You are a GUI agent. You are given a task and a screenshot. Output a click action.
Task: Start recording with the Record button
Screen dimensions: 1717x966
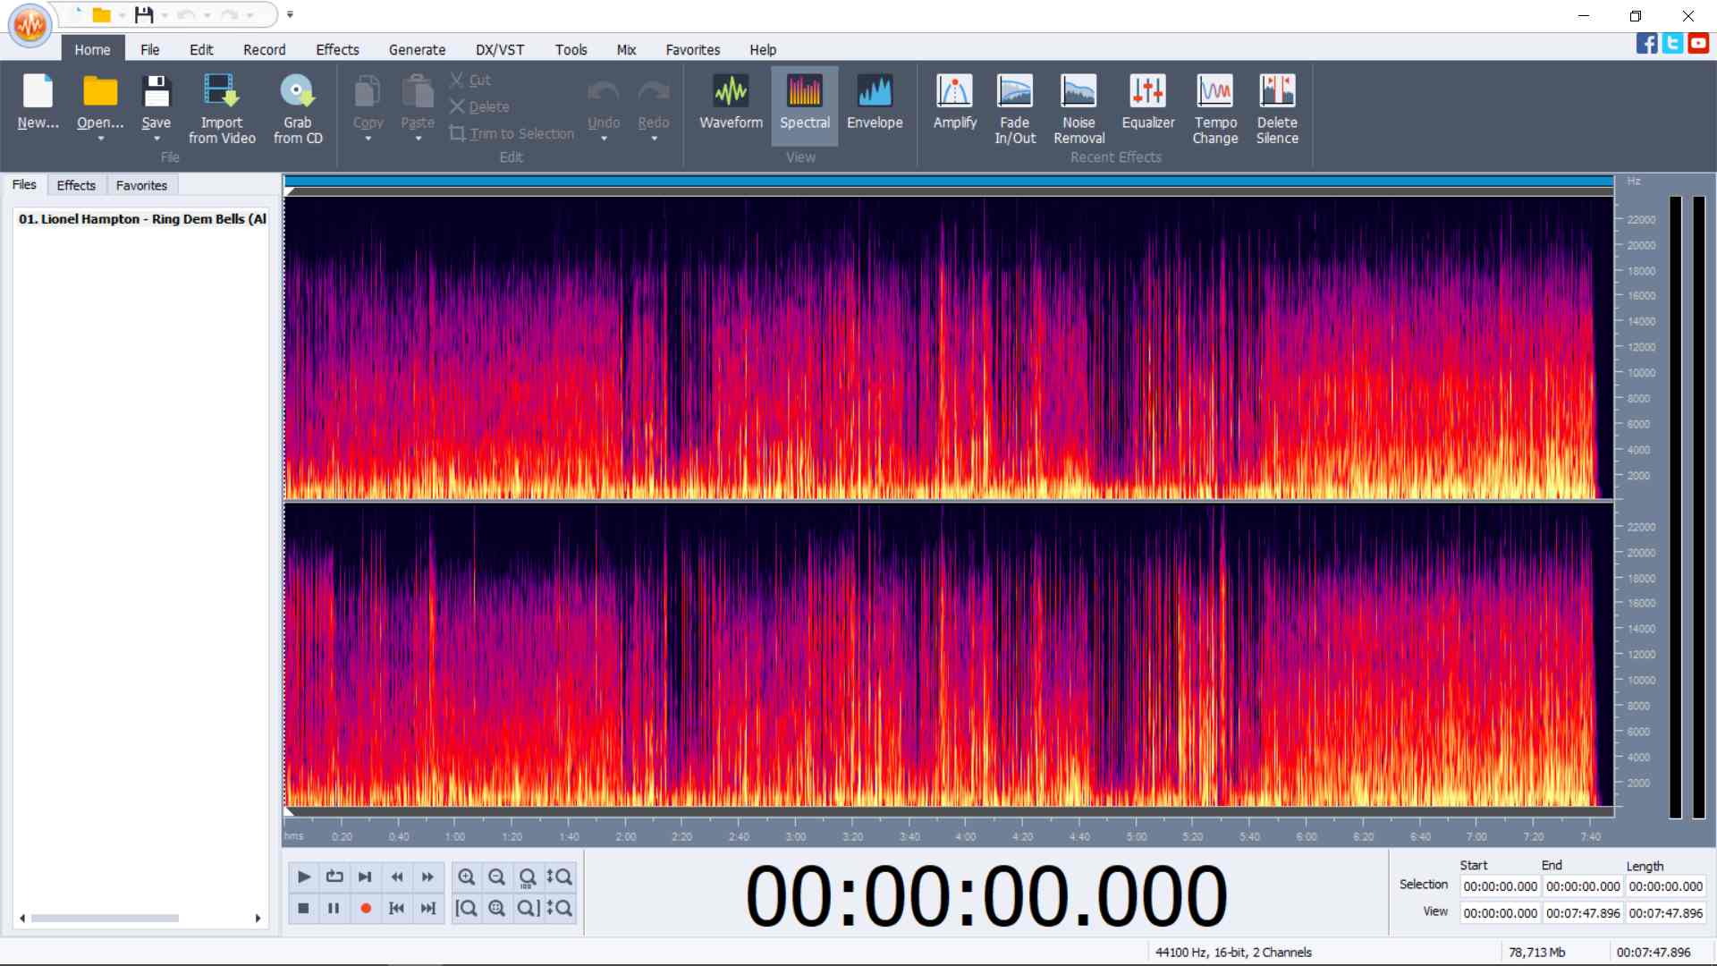tap(365, 909)
